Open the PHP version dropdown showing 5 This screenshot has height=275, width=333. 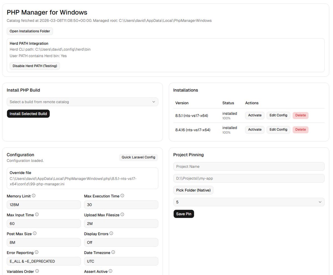click(x=249, y=202)
